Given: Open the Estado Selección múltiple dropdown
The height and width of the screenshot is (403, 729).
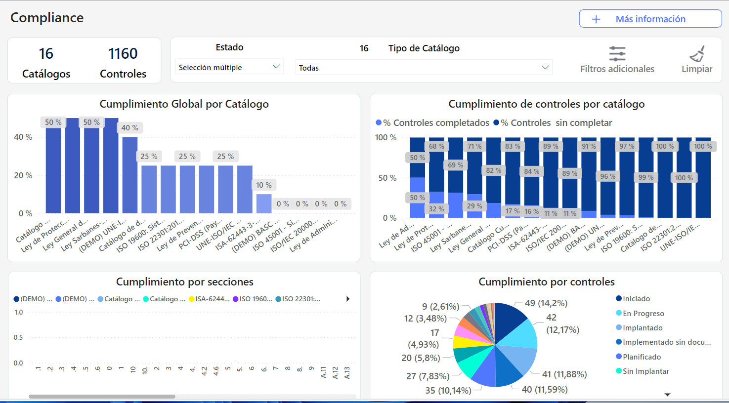Looking at the screenshot, I should 229,67.
